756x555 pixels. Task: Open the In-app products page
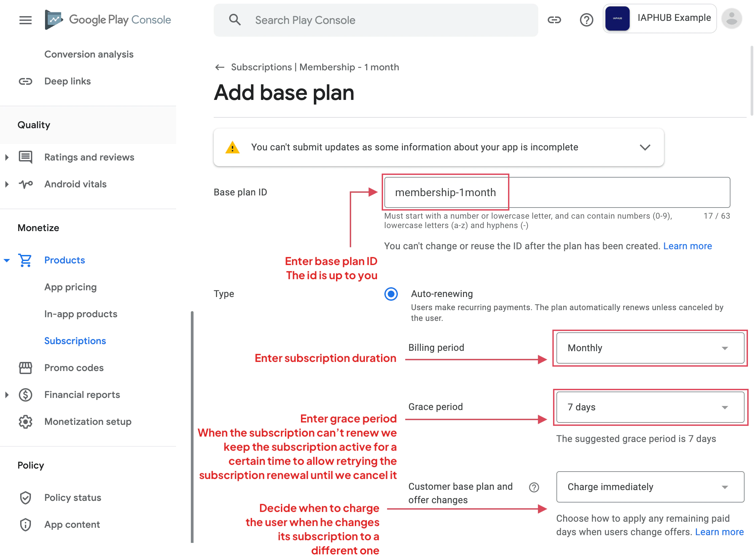click(x=81, y=314)
